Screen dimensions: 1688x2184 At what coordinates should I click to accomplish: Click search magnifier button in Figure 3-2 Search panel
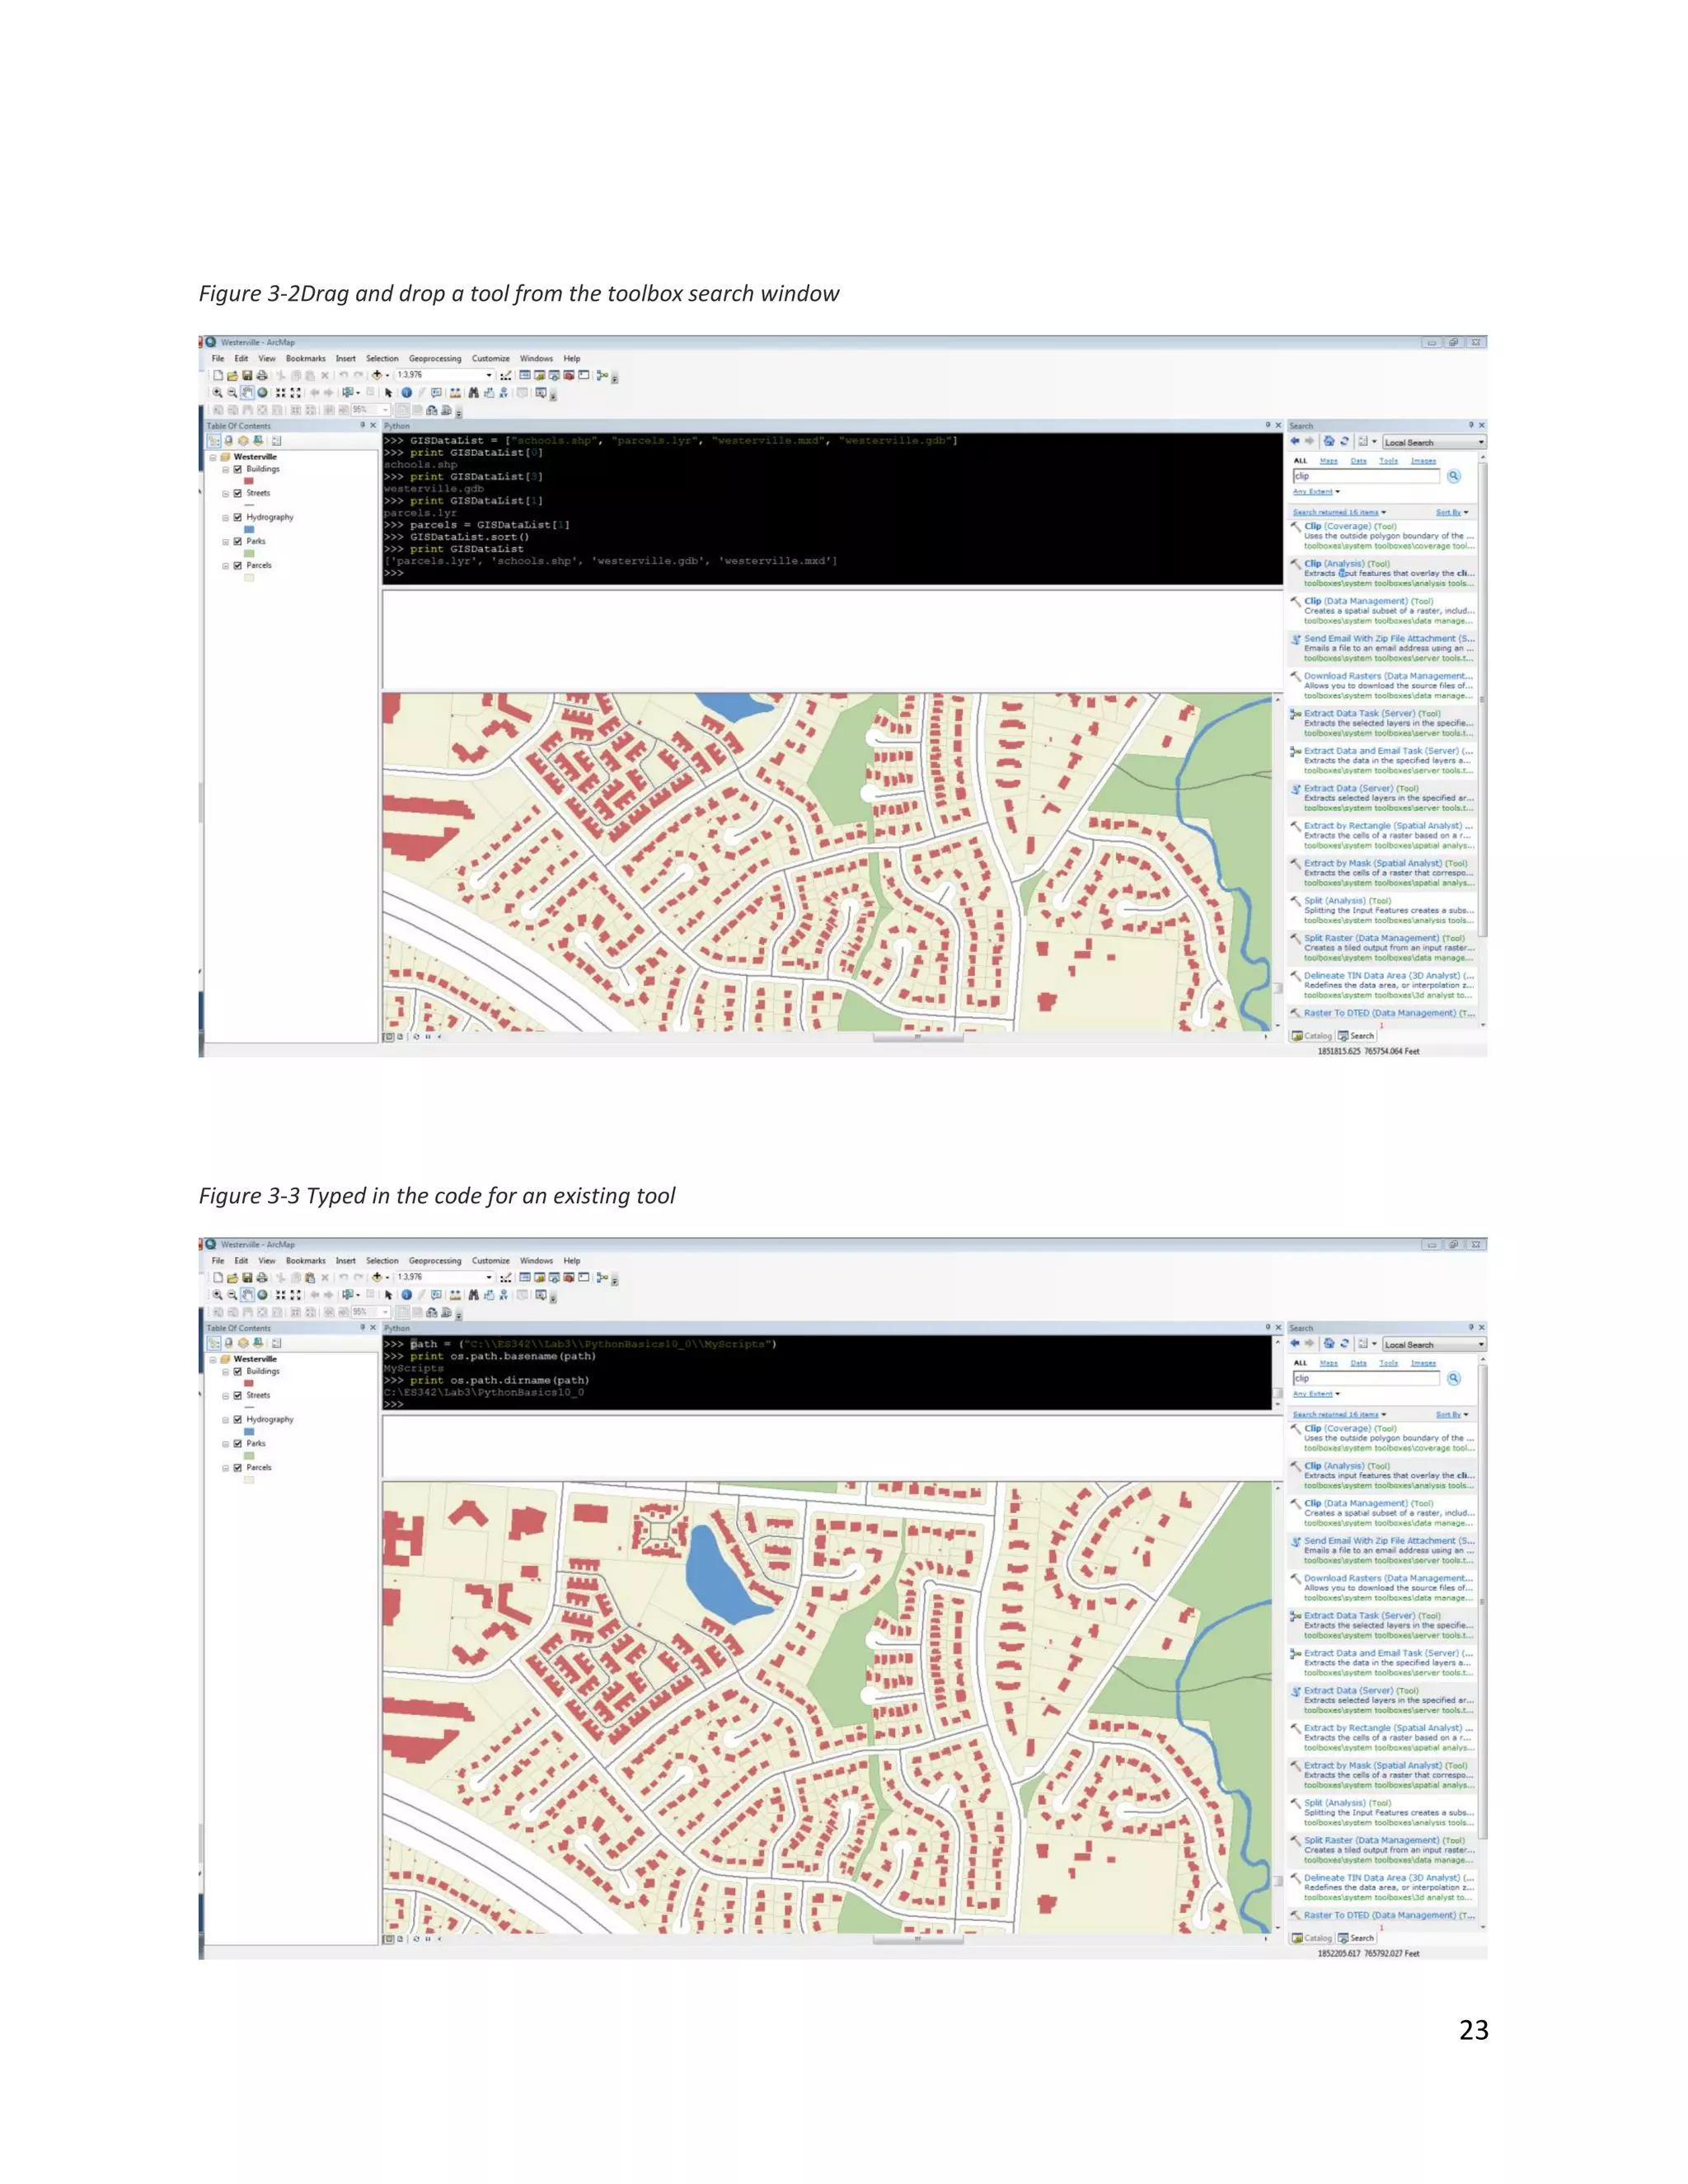pos(1454,476)
